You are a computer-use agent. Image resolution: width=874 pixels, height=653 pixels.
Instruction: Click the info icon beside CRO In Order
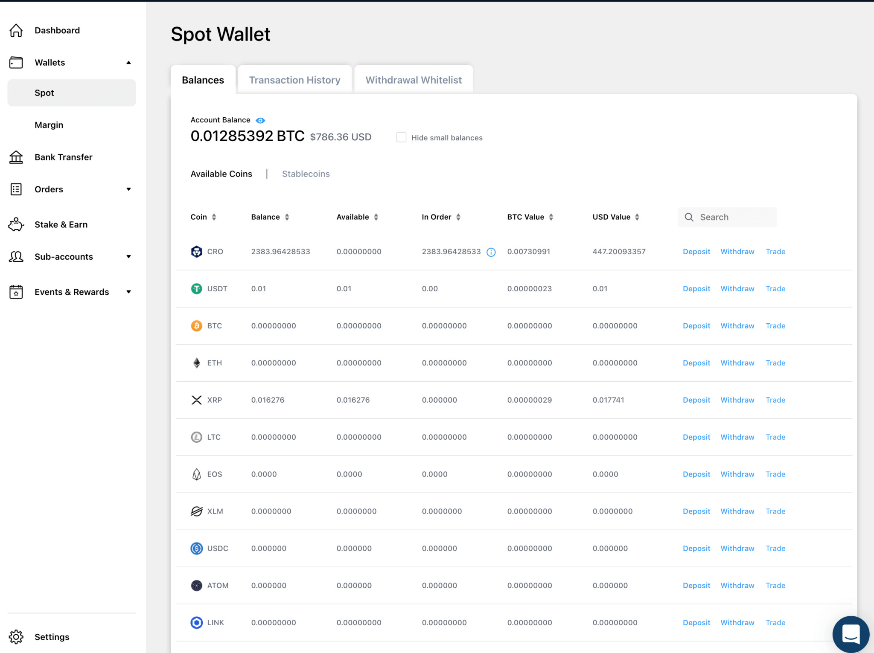click(491, 252)
